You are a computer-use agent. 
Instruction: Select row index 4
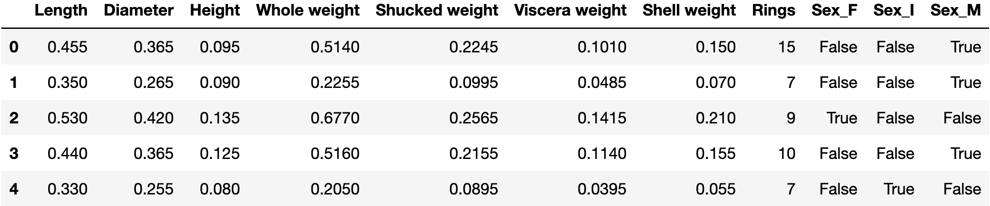14,189
